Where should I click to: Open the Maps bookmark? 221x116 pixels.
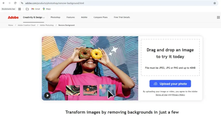tap(47, 9)
